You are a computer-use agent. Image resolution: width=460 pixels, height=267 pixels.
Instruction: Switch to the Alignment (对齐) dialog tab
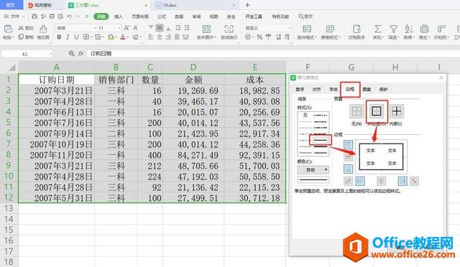point(316,90)
